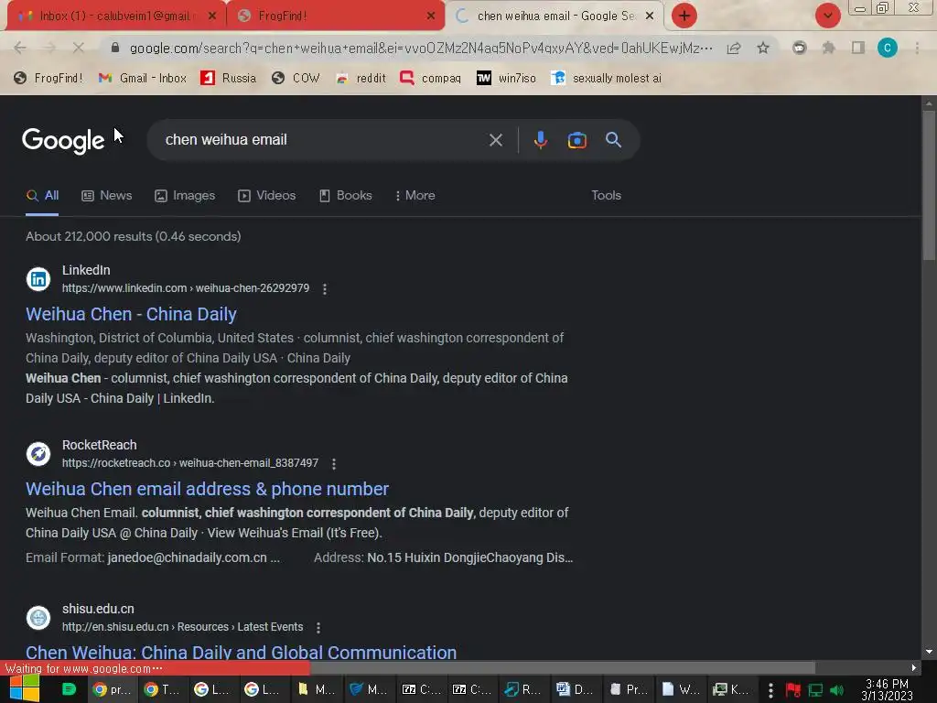This screenshot has height=703, width=937.
Task: Open the red flag tray icon
Action: 793,690
